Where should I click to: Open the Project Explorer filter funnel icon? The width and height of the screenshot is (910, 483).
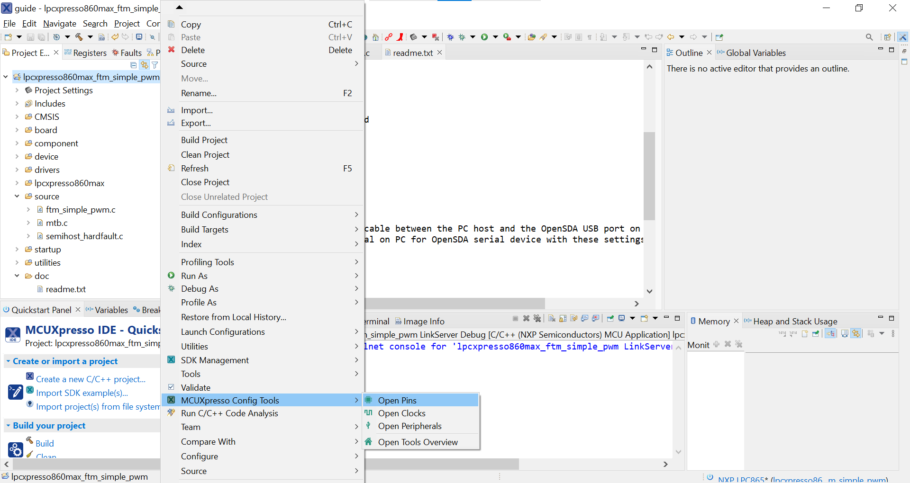pyautogui.click(x=155, y=65)
